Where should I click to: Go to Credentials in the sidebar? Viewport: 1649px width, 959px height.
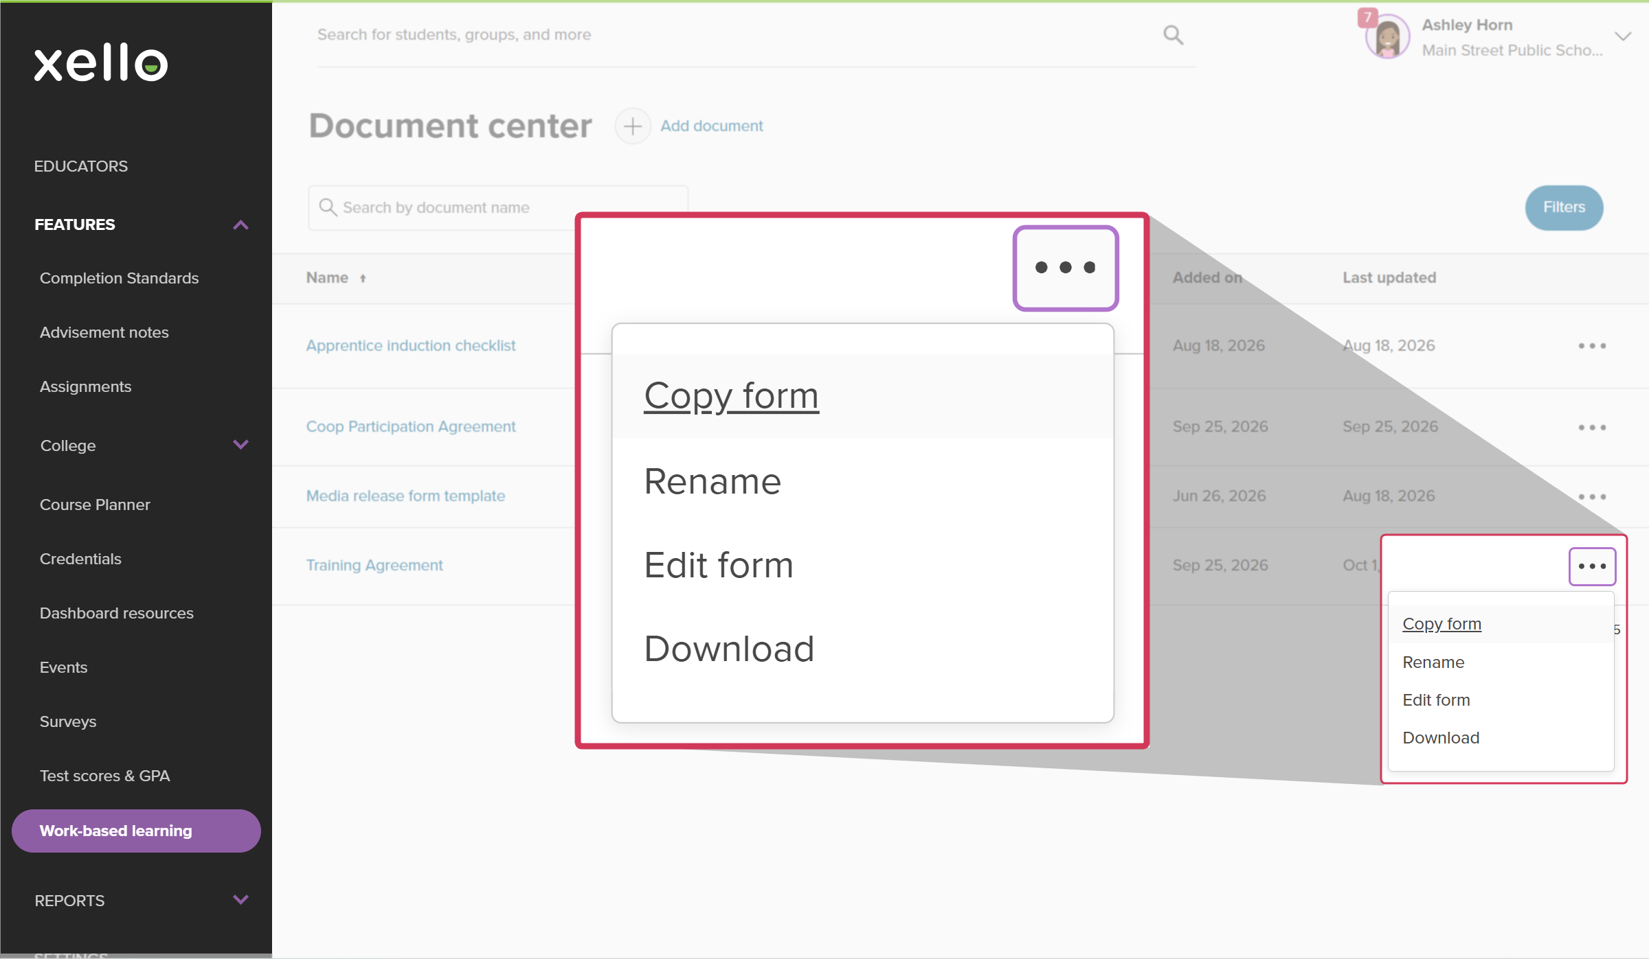80,559
